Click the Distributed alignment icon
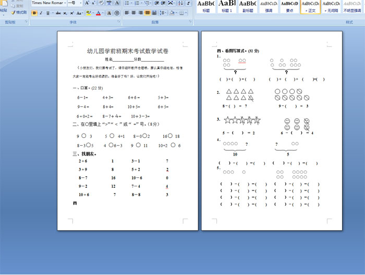The image size is (365, 275). (154, 13)
